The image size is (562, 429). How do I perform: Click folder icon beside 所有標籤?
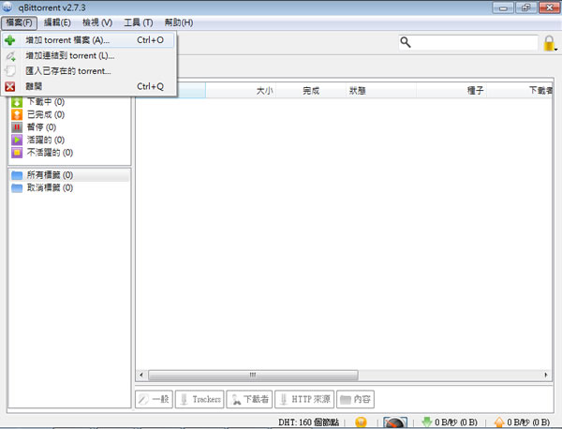click(17, 175)
